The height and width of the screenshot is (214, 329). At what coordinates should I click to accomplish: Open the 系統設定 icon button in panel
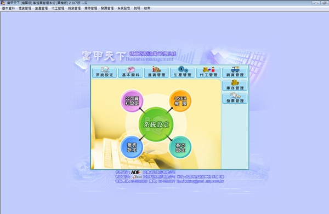105,72
